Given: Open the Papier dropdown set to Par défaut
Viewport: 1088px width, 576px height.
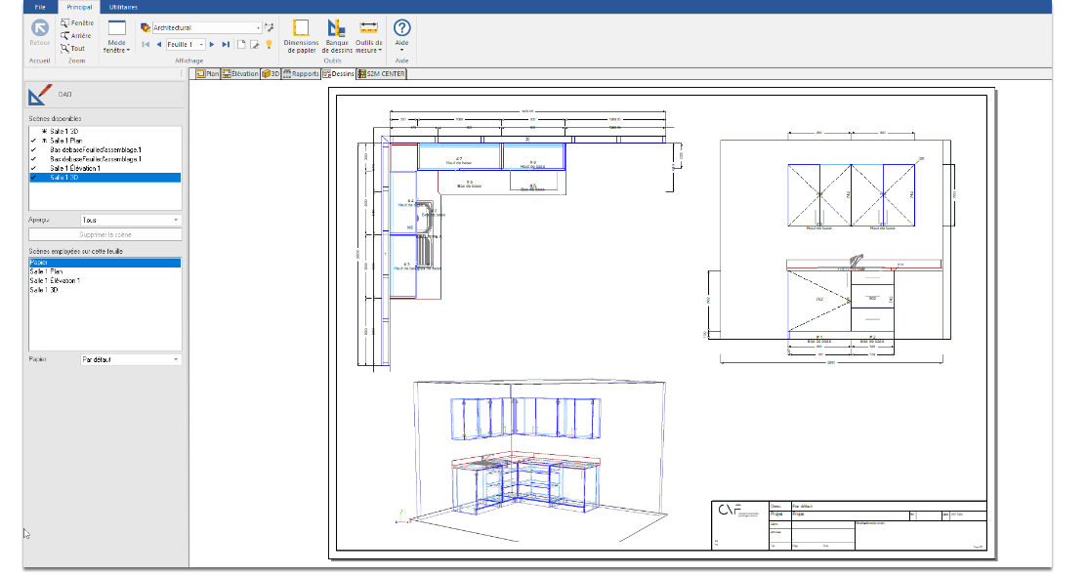Looking at the screenshot, I should [131, 359].
